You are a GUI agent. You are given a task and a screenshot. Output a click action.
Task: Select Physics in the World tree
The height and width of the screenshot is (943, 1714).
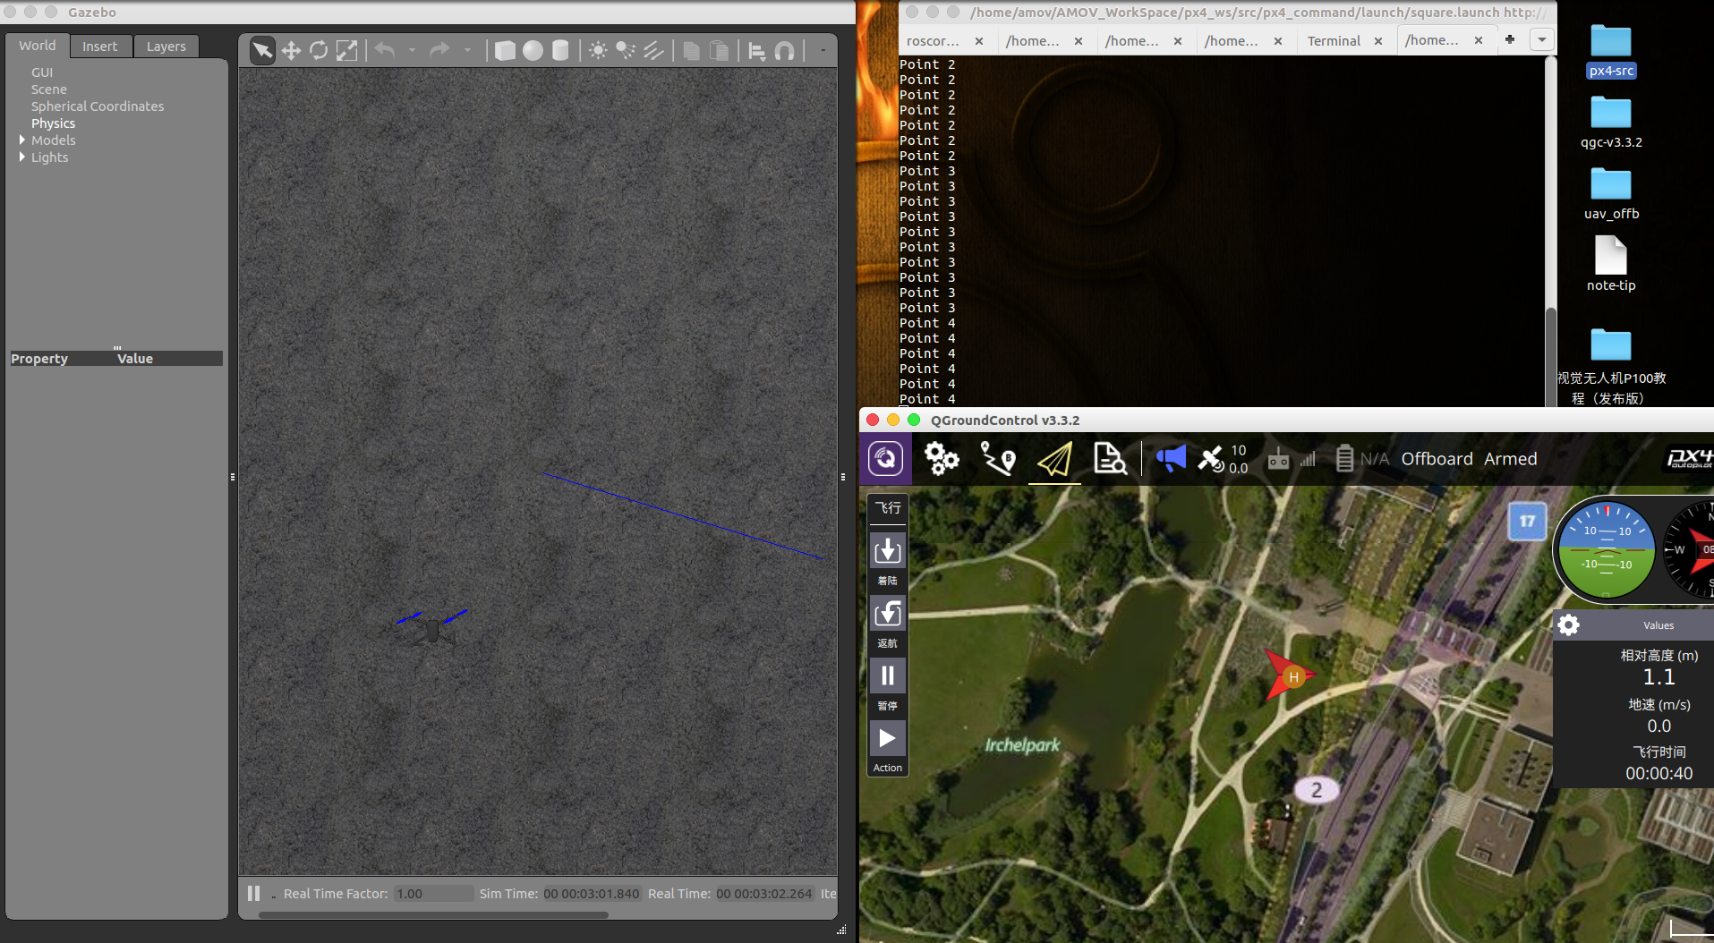tap(54, 123)
